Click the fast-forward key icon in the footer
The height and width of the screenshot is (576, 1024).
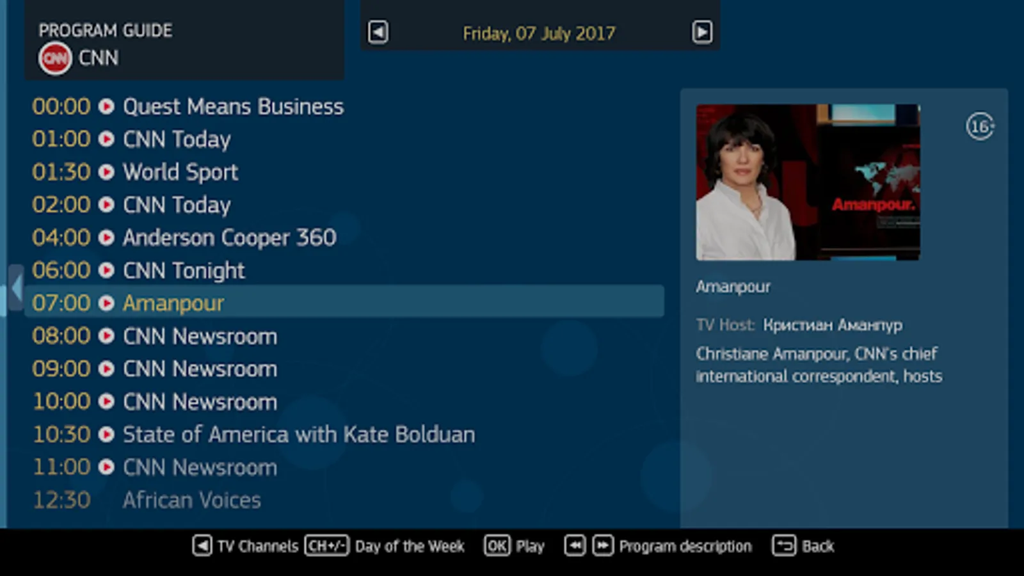[x=603, y=546]
